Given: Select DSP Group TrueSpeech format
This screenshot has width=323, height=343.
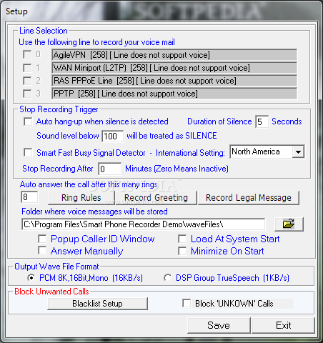Looking at the screenshot, I should [x=167, y=278].
